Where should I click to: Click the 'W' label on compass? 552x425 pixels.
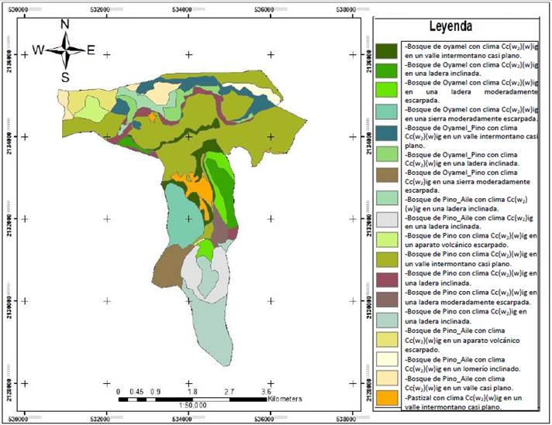click(x=38, y=50)
